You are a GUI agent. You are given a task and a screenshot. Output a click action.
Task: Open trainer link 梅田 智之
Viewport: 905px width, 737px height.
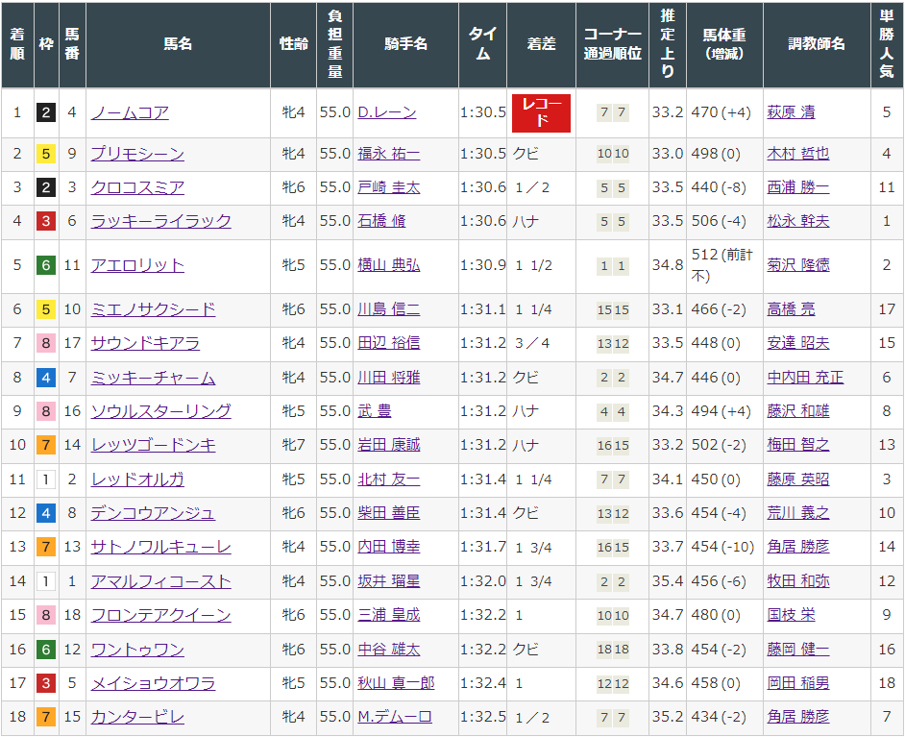pos(797,445)
